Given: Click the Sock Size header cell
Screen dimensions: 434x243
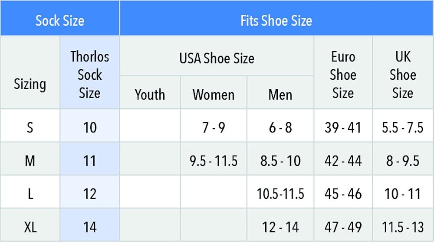Looking at the screenshot, I should 60,20.
